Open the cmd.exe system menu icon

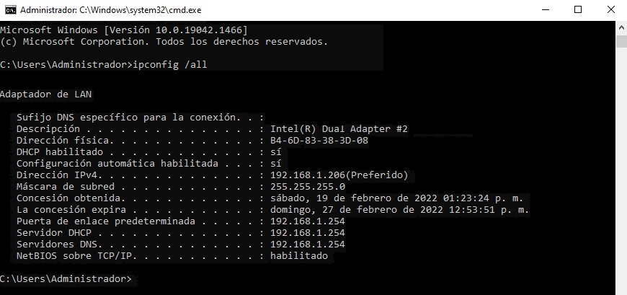click(x=11, y=9)
